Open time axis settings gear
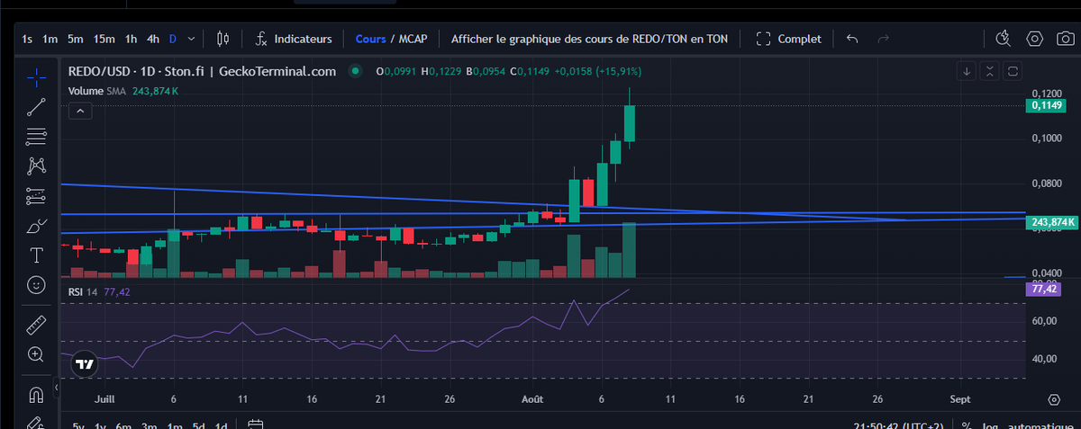The height and width of the screenshot is (429, 1081). 1054,398
